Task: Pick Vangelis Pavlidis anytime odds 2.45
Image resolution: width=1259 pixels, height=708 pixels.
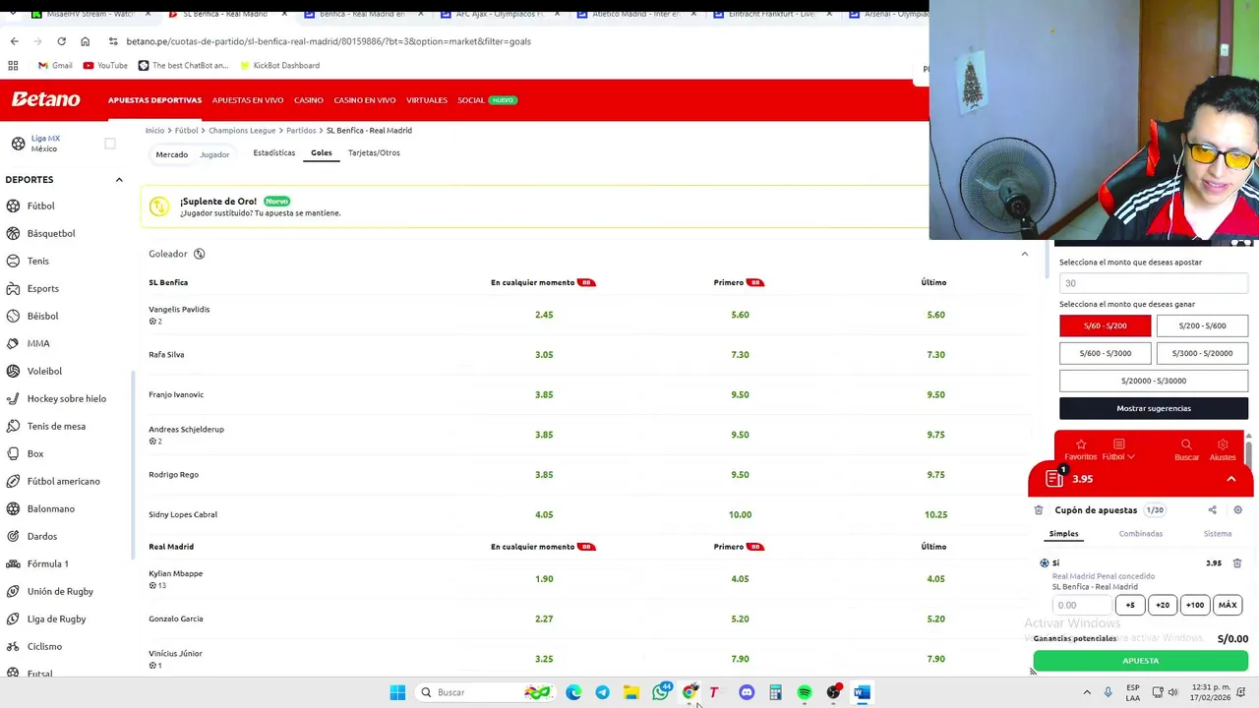Action: click(x=544, y=315)
